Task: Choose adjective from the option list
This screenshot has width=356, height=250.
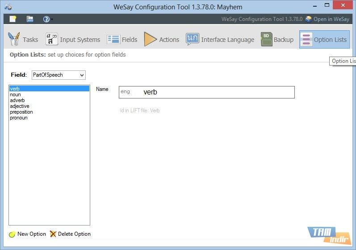Action: pos(20,106)
